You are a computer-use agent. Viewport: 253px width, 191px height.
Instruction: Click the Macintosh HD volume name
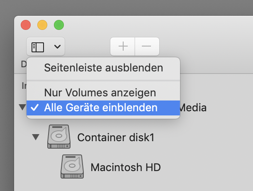(126, 167)
